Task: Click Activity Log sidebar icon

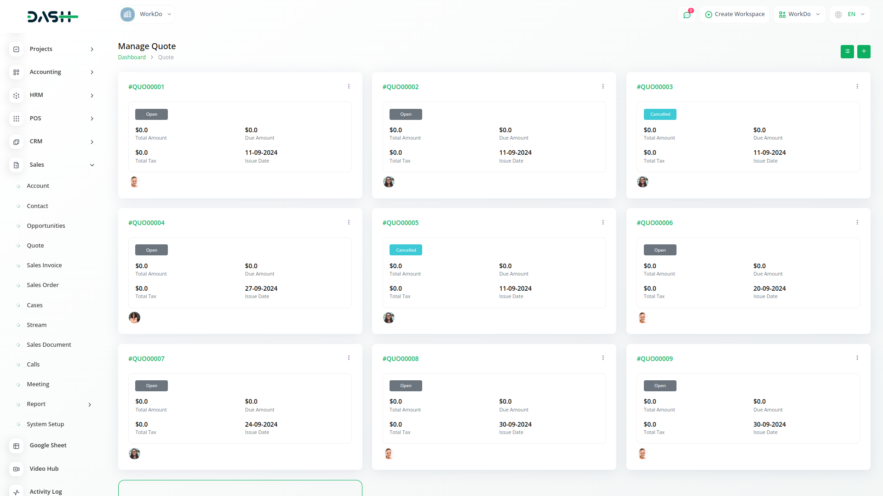Action: point(17,491)
